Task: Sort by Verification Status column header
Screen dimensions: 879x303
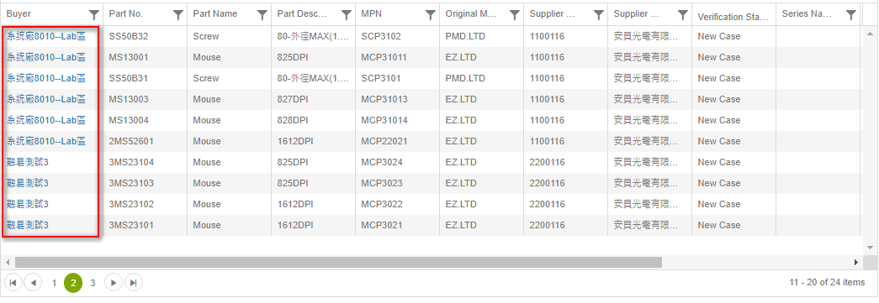Action: (x=733, y=17)
